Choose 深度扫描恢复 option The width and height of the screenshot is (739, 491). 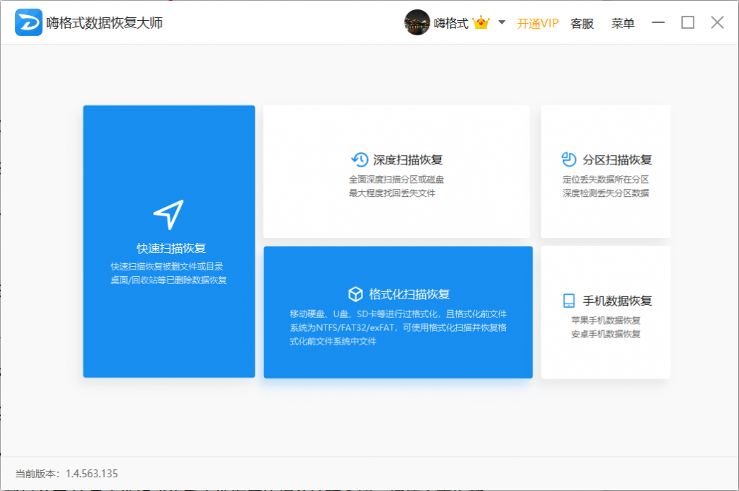(408, 160)
